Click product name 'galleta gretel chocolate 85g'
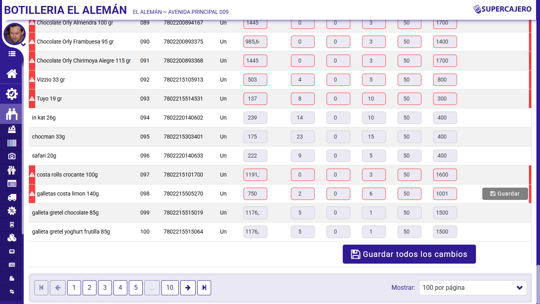 [65, 213]
